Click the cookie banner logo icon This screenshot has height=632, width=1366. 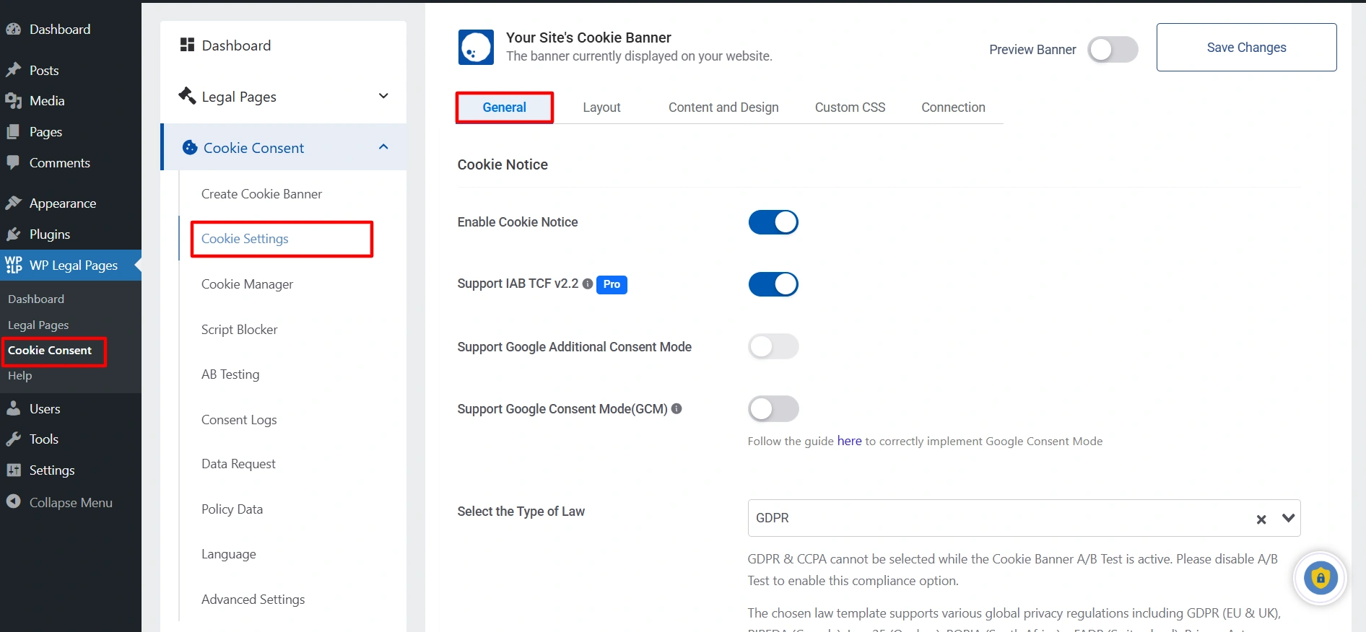pyautogui.click(x=476, y=48)
